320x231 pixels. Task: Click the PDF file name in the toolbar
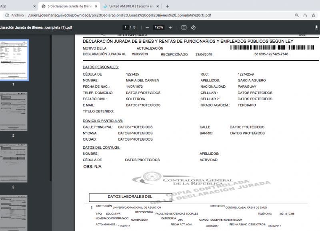(x=36, y=28)
